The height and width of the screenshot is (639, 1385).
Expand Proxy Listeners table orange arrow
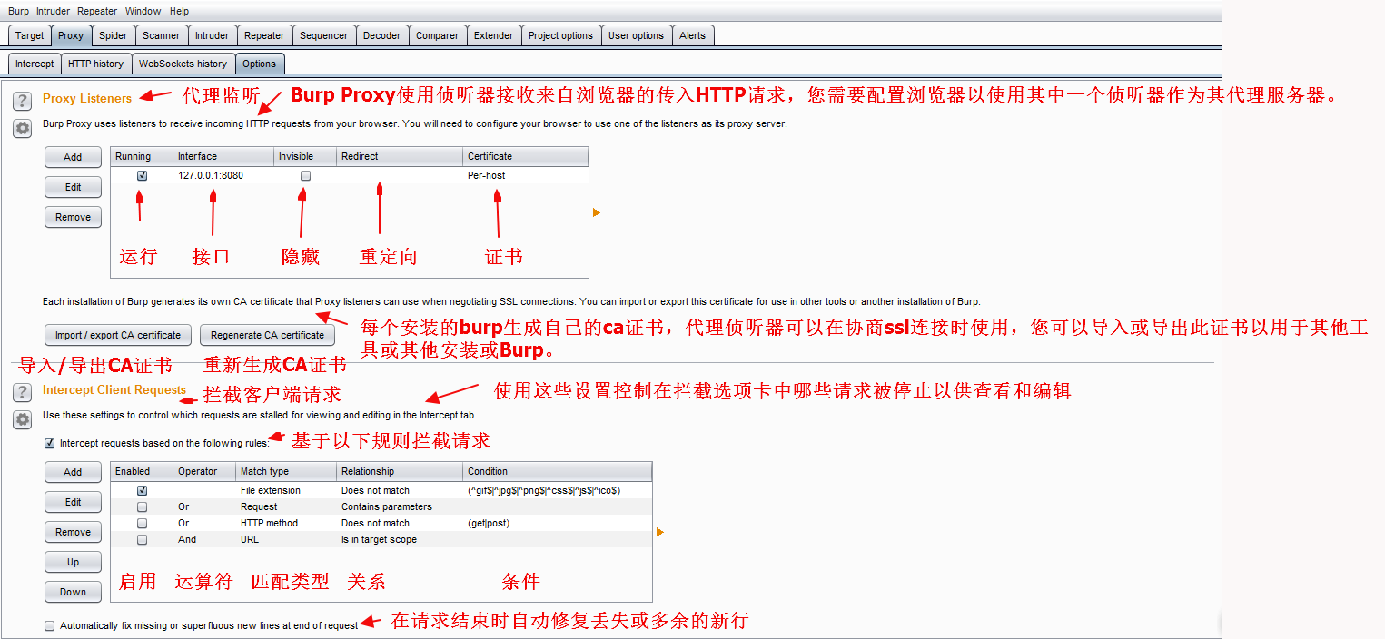pos(597,212)
